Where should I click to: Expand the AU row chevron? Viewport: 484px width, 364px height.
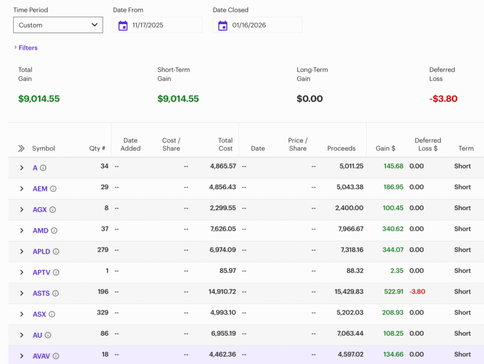click(22, 335)
